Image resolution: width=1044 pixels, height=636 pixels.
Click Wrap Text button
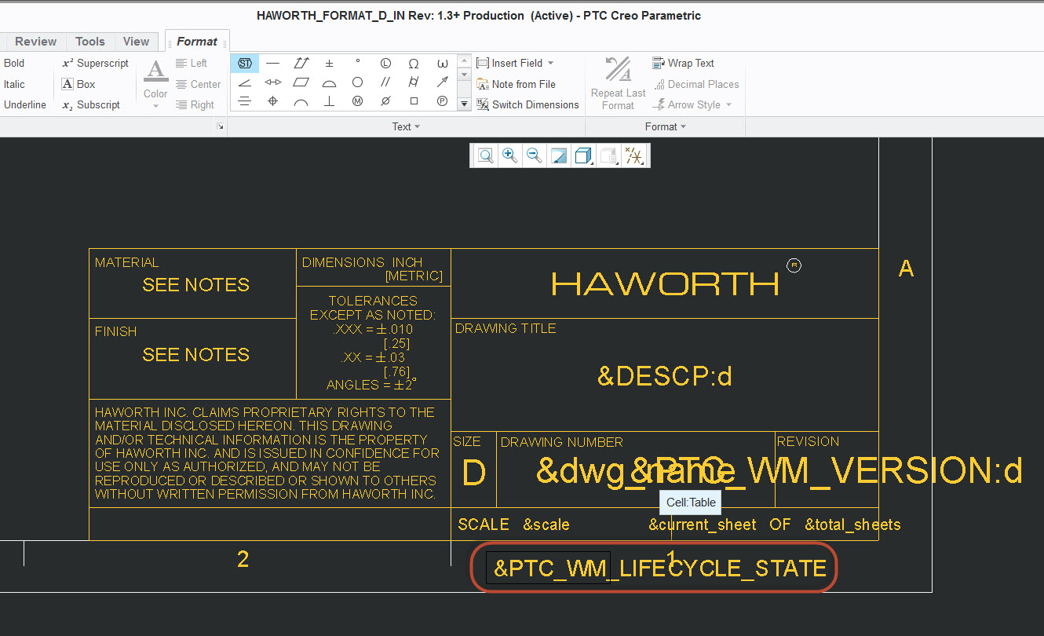coord(683,64)
